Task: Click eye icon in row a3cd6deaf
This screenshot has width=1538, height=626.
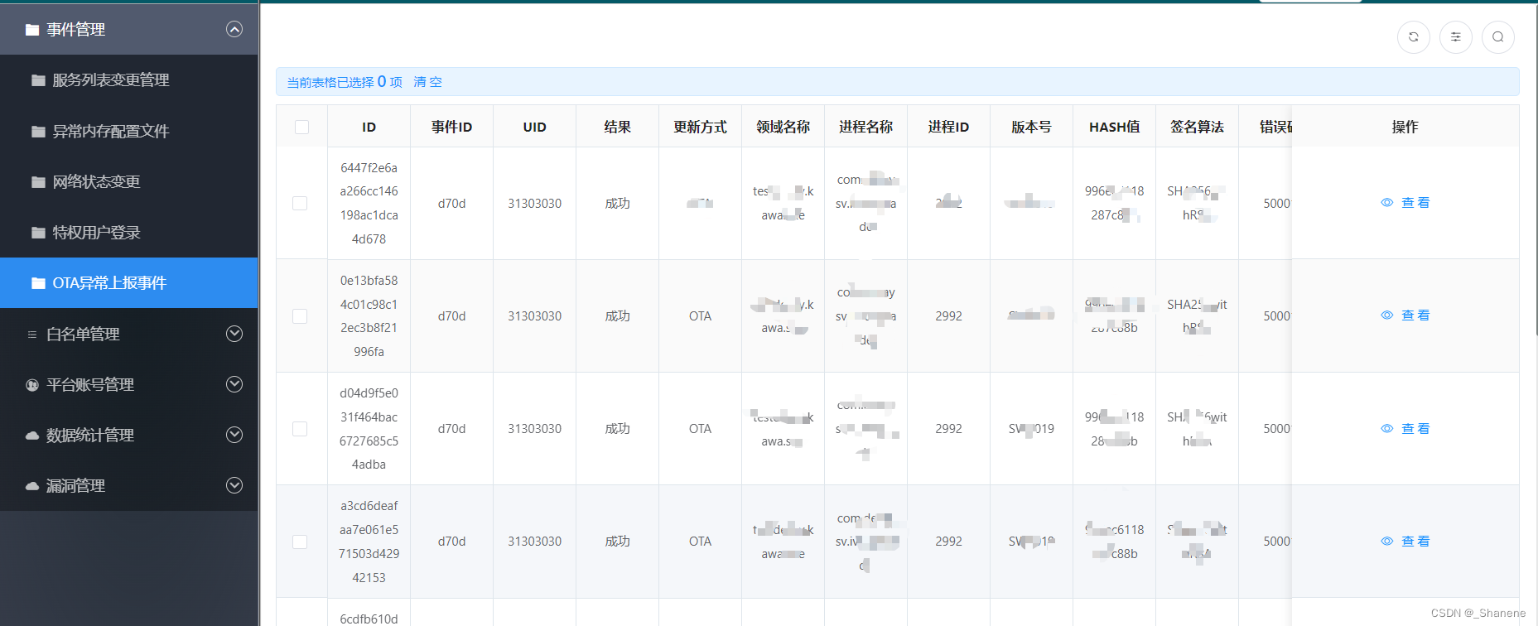Action: coord(1387,542)
